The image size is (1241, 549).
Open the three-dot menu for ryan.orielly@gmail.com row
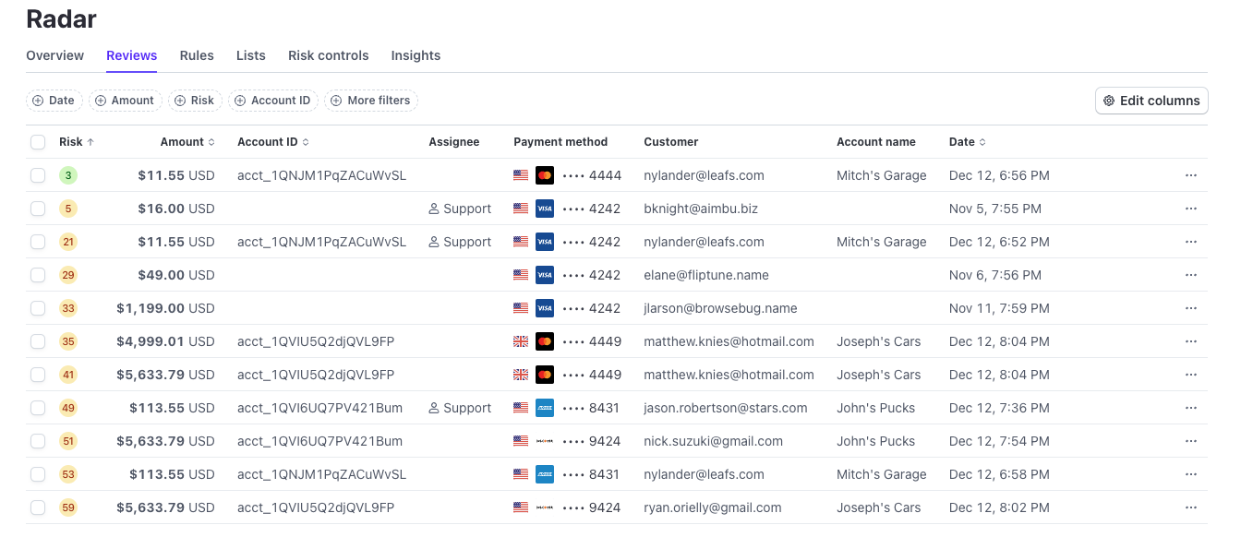[x=1190, y=507]
